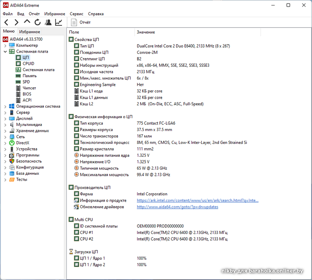Open the aida64.com driver updates link
The image size is (312, 280).
point(177,207)
